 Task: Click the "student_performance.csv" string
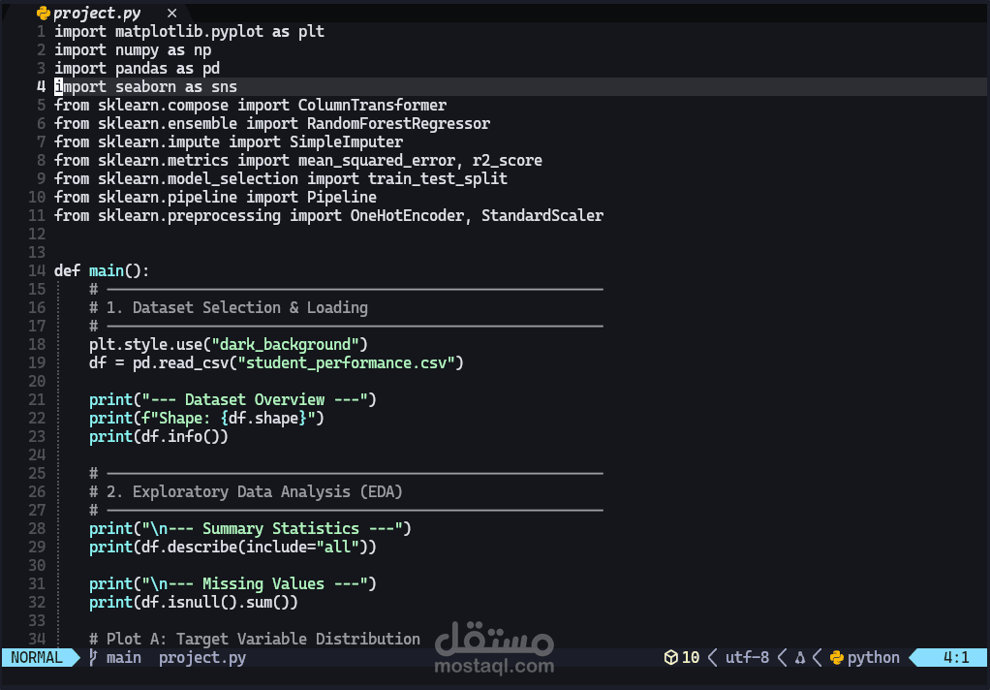[346, 363]
